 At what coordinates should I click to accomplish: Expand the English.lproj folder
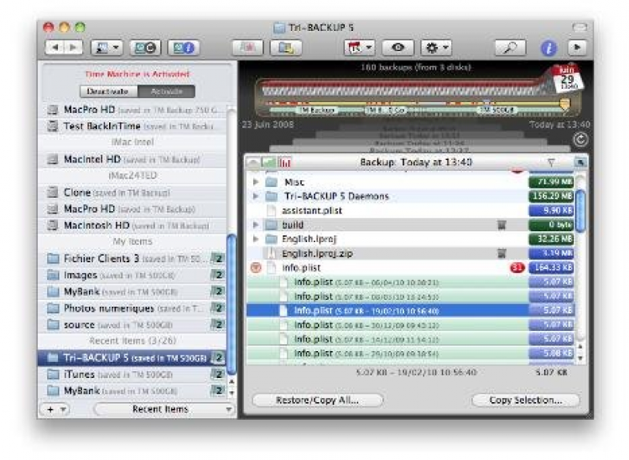coord(256,239)
